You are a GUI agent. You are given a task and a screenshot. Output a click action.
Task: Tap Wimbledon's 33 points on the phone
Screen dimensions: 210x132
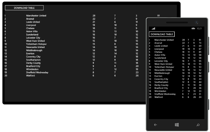[200, 91]
